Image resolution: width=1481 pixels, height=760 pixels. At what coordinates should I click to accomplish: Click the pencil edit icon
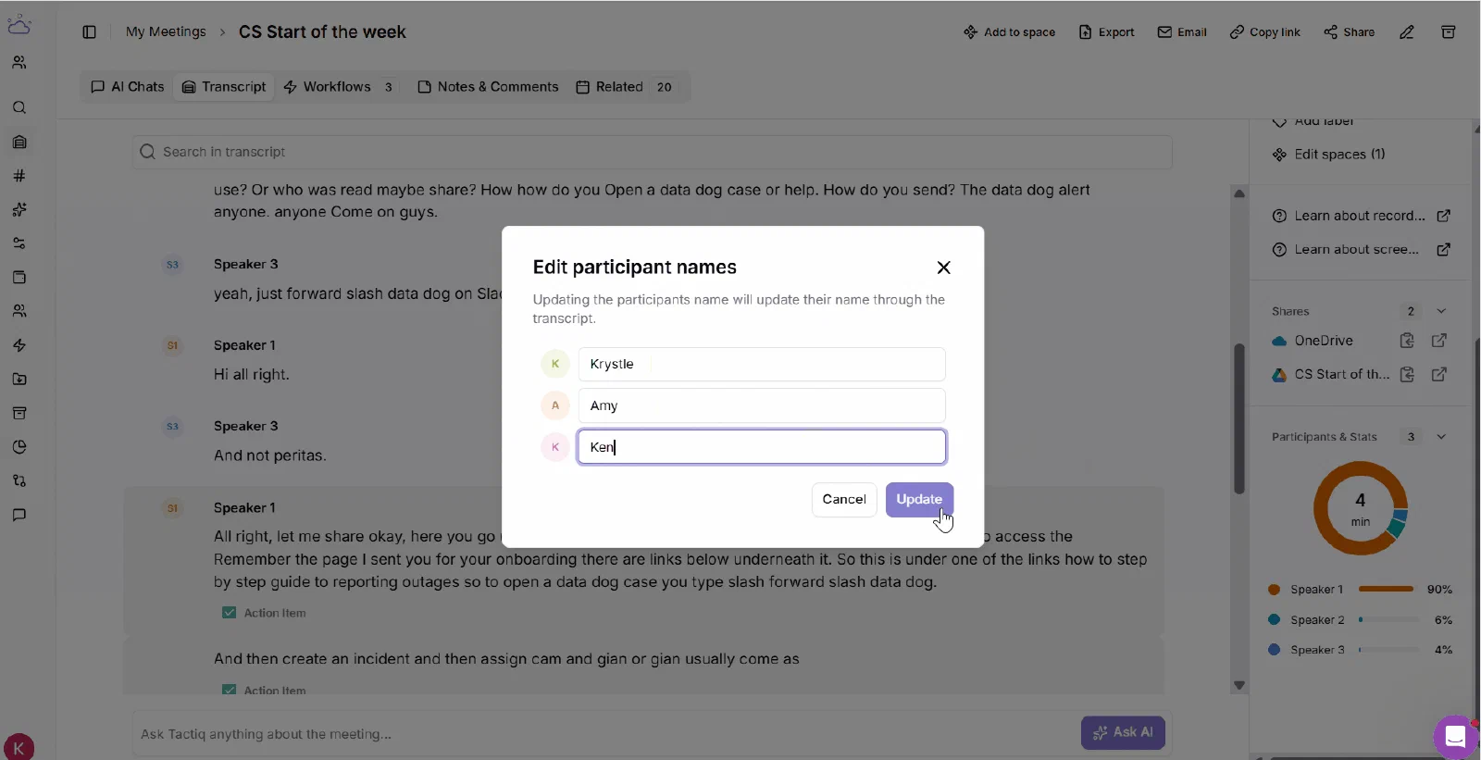click(x=1406, y=32)
